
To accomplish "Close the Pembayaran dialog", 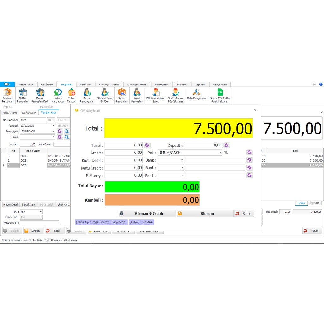I will pyautogui.click(x=255, y=110).
